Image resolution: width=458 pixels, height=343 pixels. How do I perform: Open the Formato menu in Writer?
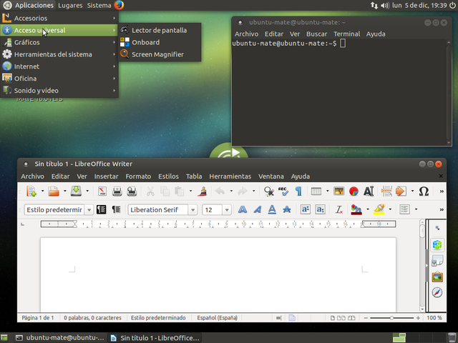[138, 177]
